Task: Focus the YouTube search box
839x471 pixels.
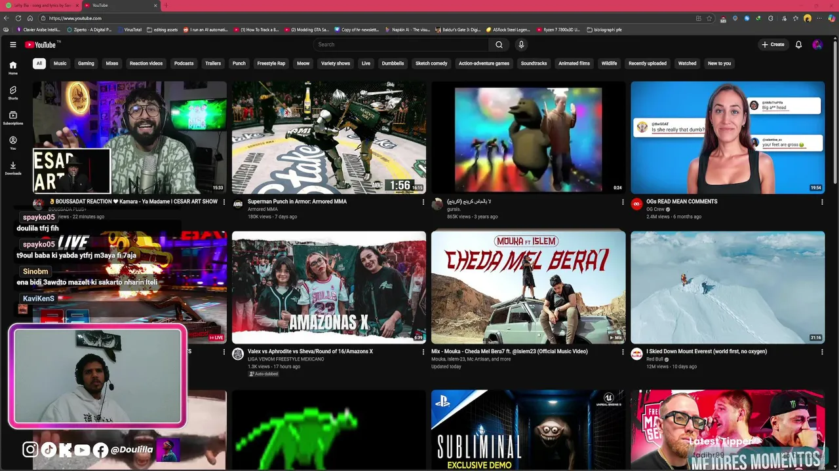Action: pyautogui.click(x=401, y=44)
